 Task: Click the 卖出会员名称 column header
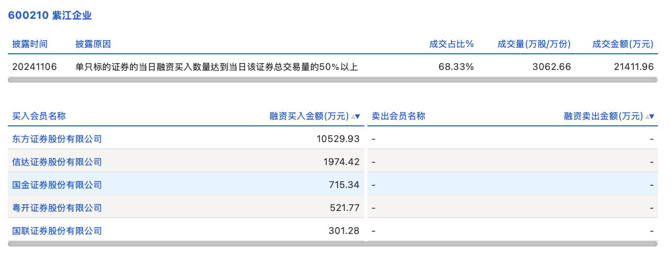click(x=398, y=116)
